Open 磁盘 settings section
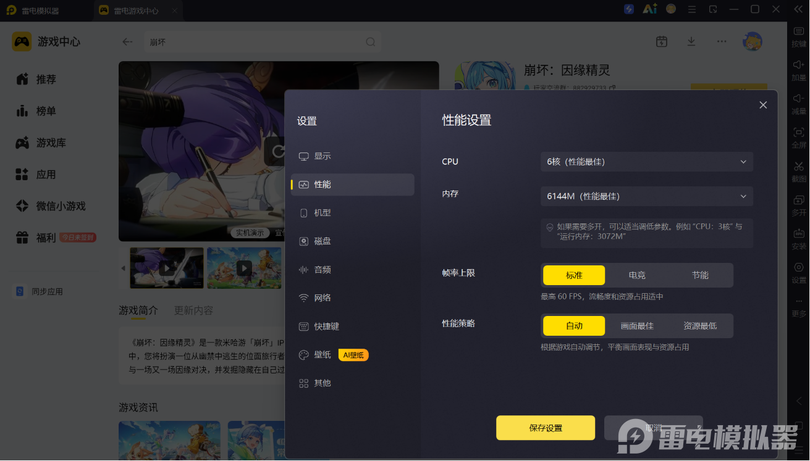Image resolution: width=810 pixels, height=461 pixels. [x=352, y=241]
